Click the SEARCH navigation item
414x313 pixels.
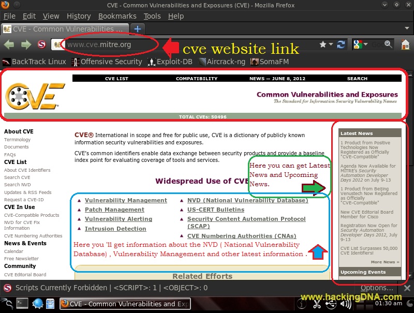point(357,79)
